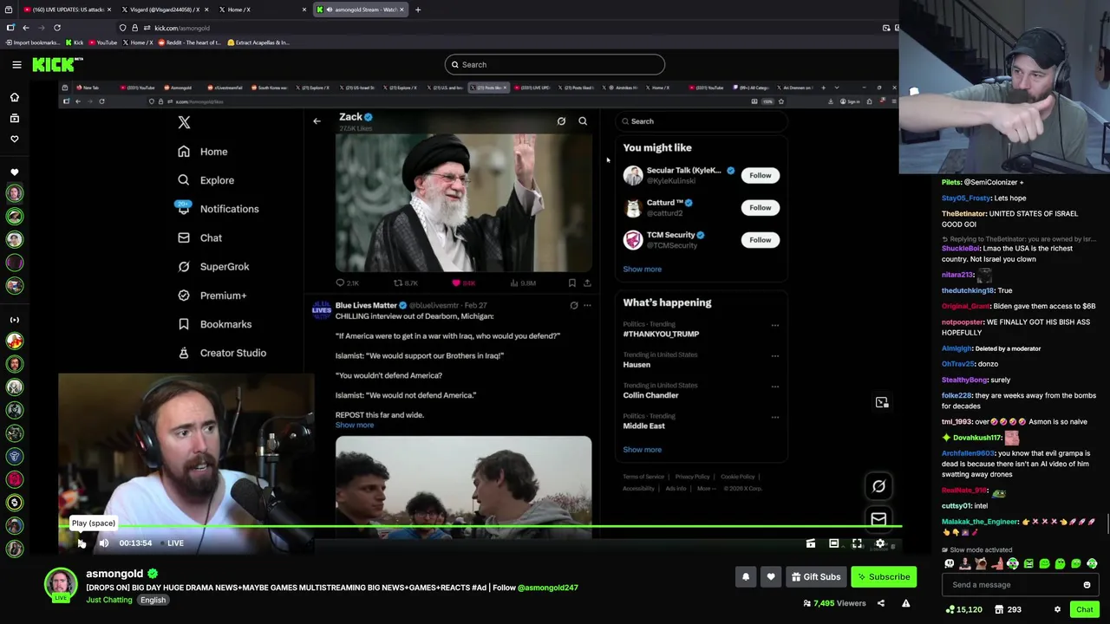Start playback with the Play button
This screenshot has width=1110, height=624.
click(82, 543)
